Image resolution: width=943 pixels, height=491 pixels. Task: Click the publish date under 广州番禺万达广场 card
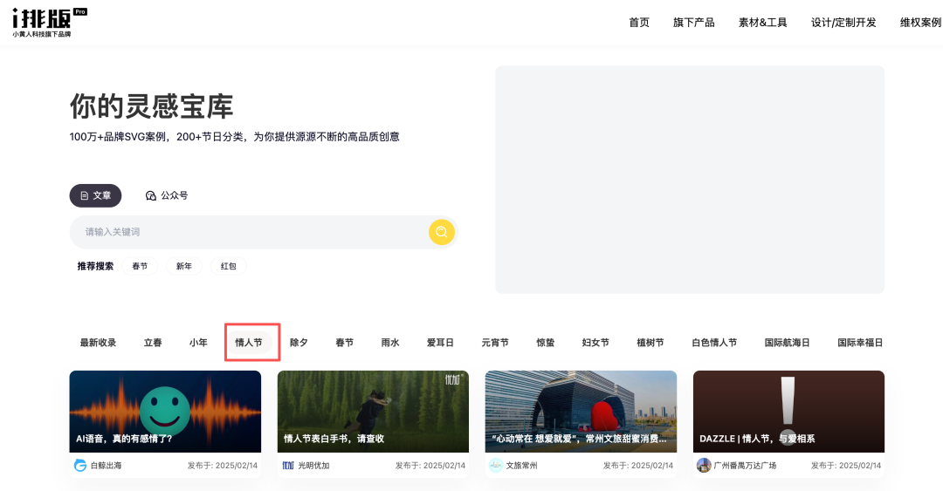pyautogui.click(x=845, y=465)
